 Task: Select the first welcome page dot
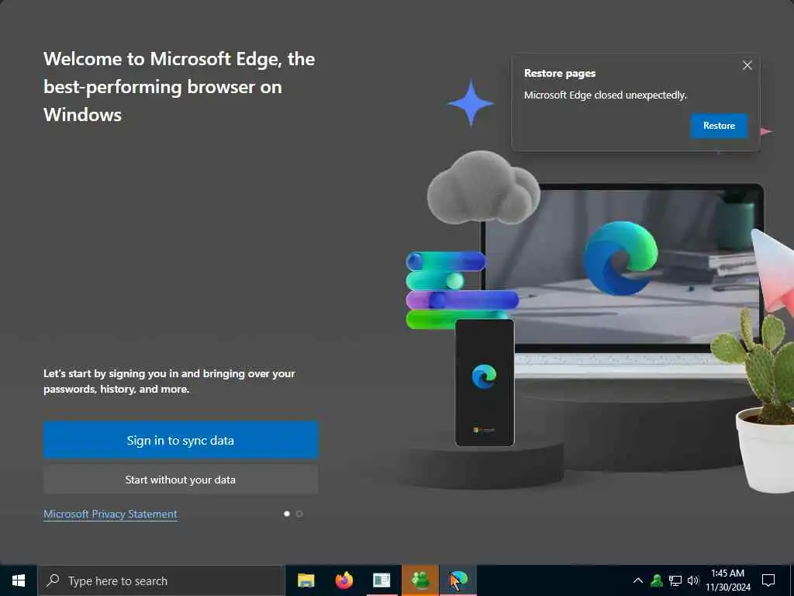point(287,514)
